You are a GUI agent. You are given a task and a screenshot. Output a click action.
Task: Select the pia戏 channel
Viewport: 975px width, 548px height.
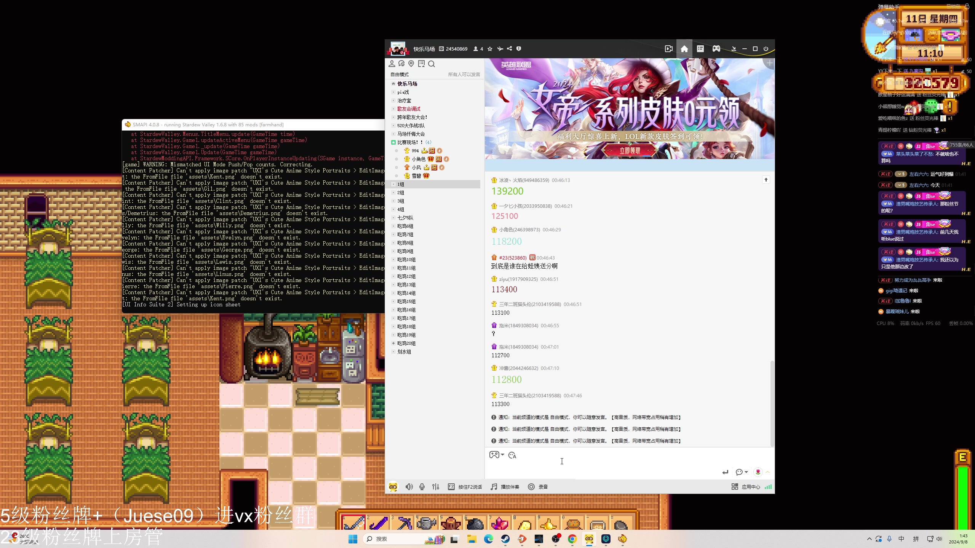[x=403, y=92]
